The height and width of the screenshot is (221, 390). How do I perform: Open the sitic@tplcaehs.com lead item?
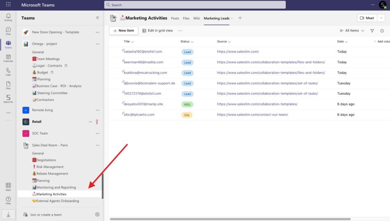point(139,115)
